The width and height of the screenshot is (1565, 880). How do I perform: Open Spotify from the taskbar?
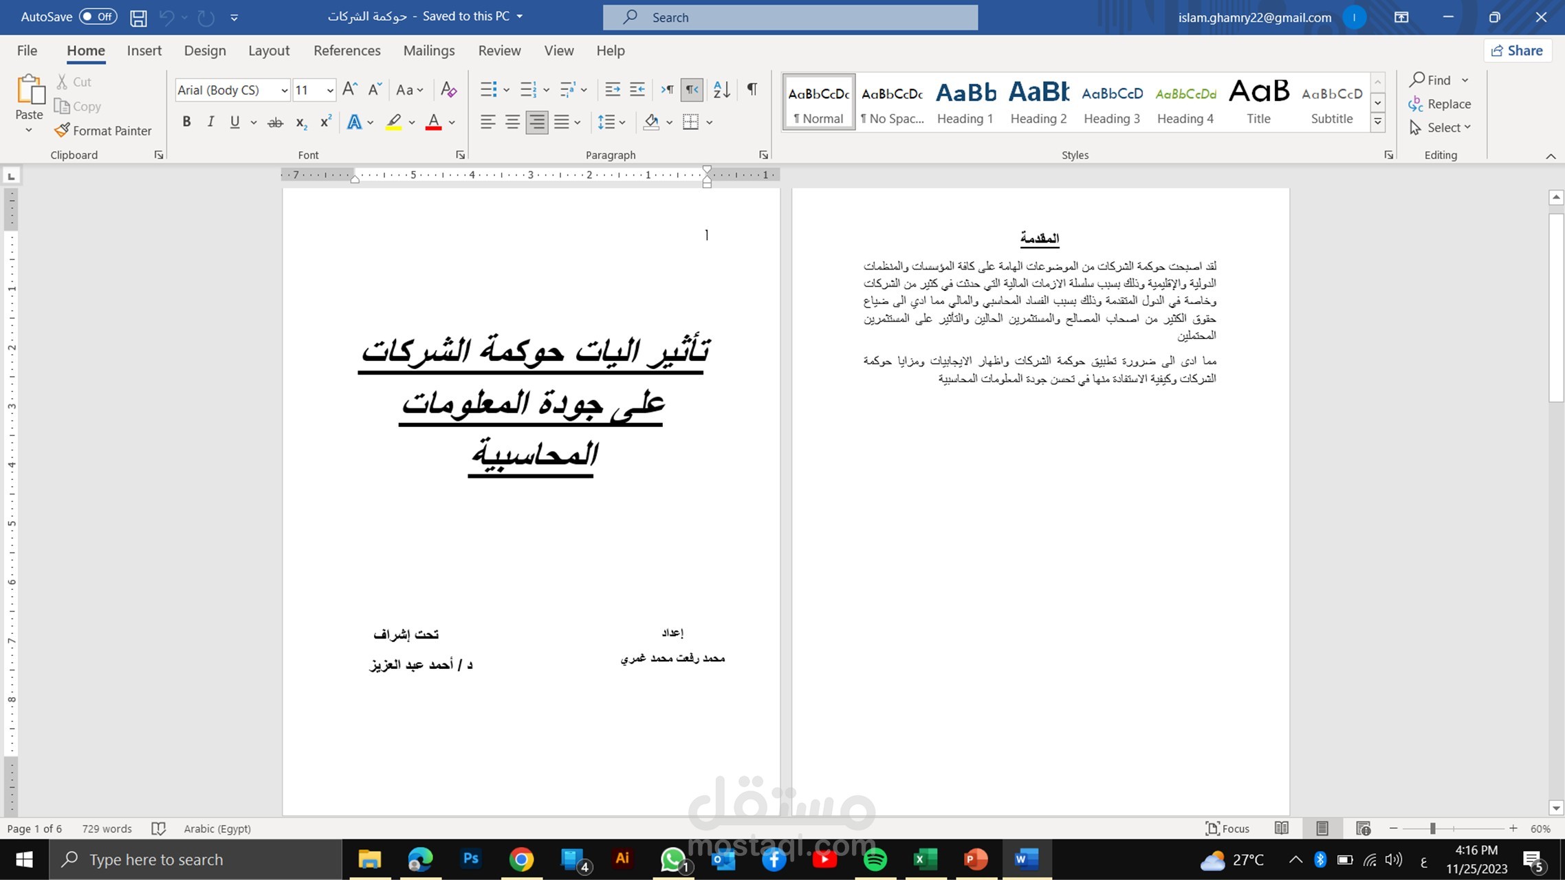(x=875, y=859)
